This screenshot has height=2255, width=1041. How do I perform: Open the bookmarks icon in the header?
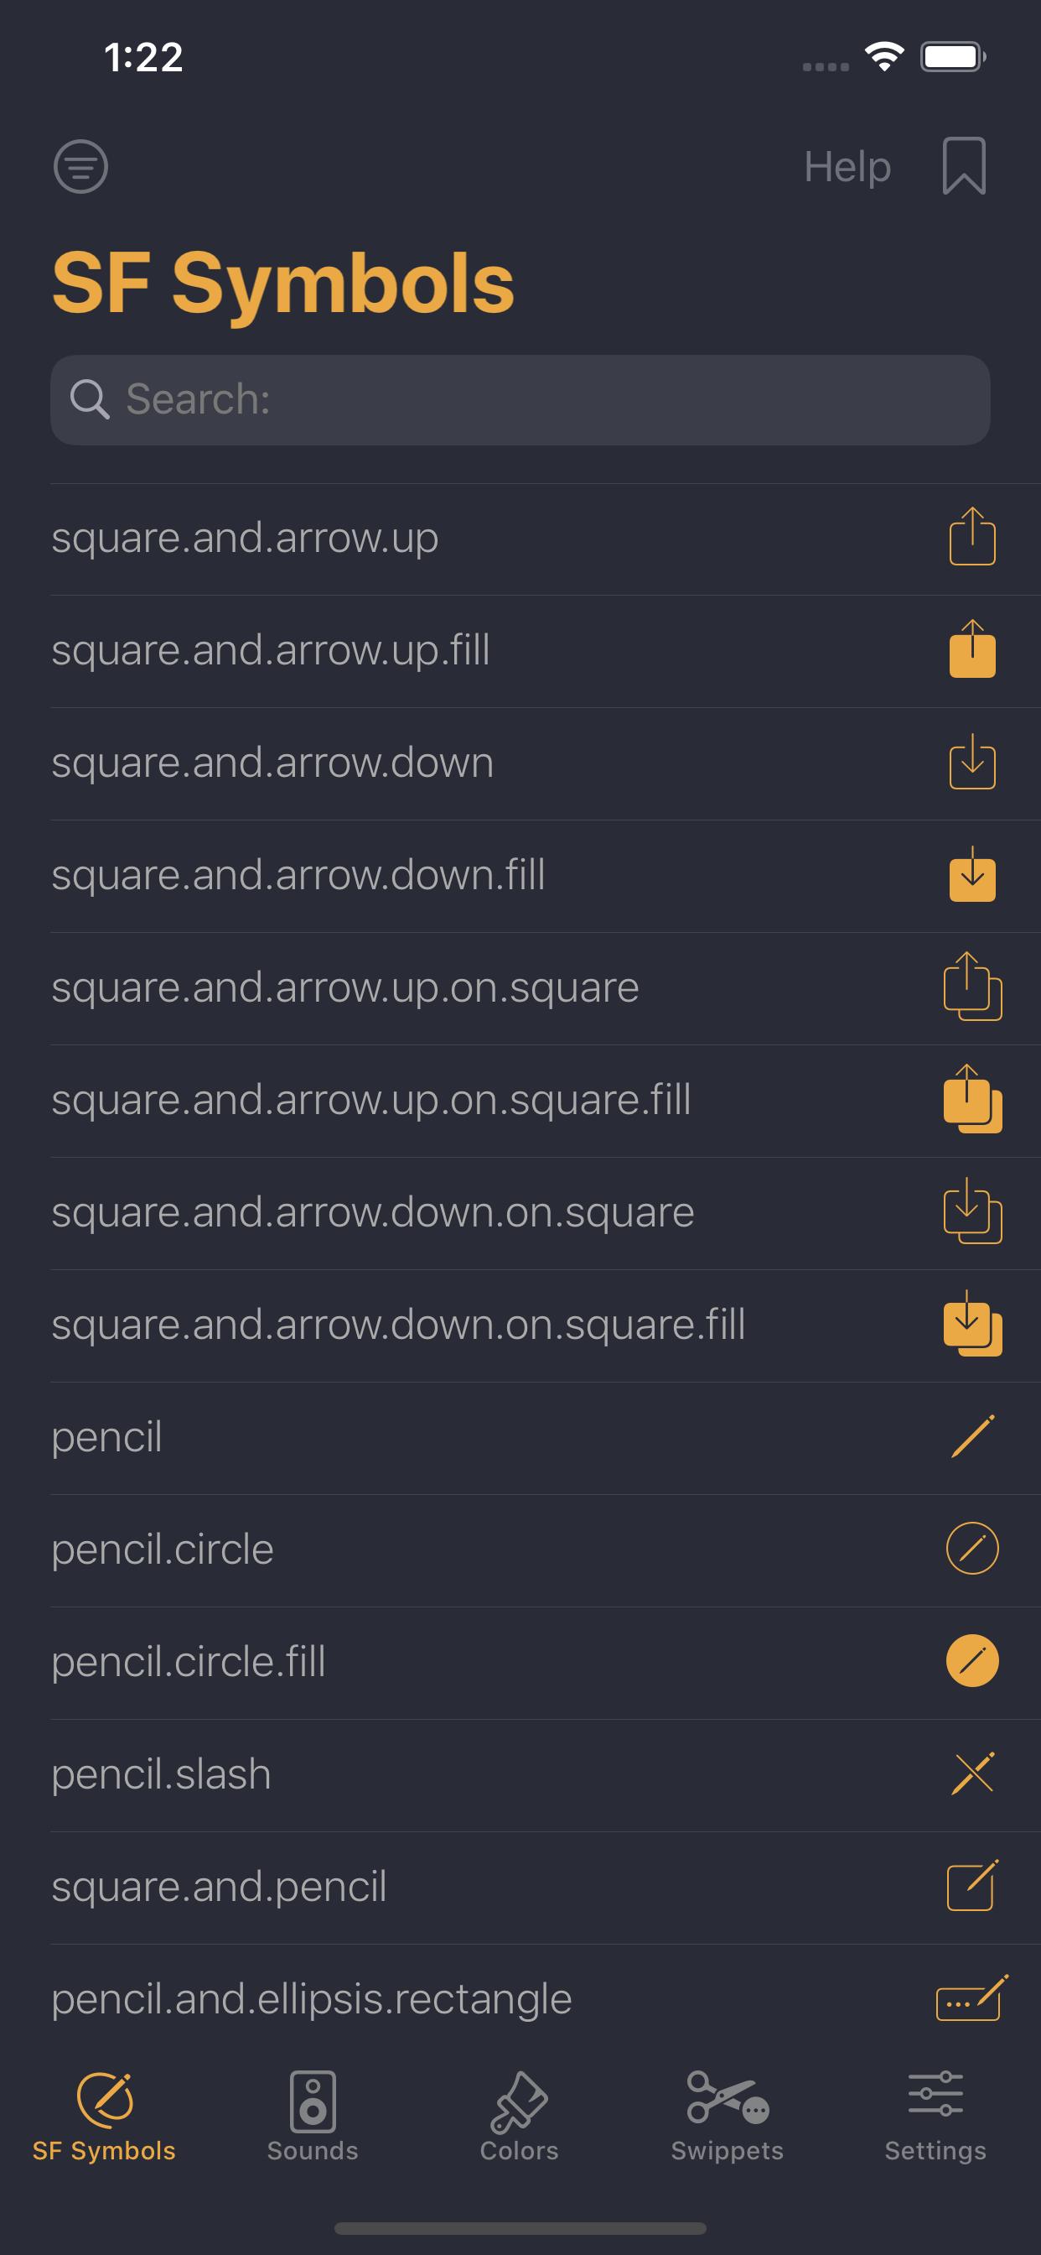[964, 166]
